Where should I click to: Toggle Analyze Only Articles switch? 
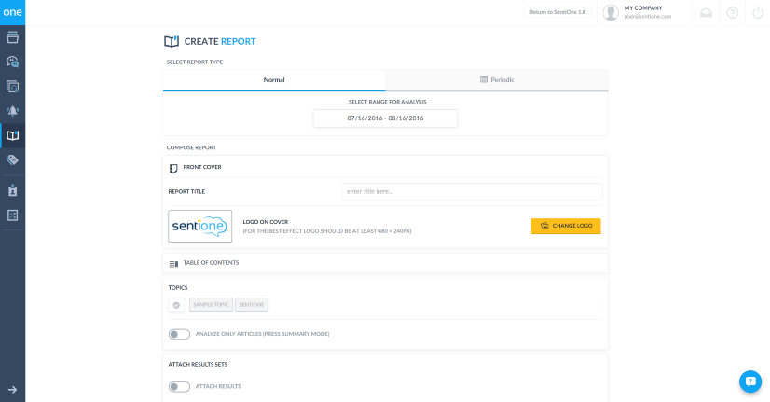pos(179,334)
